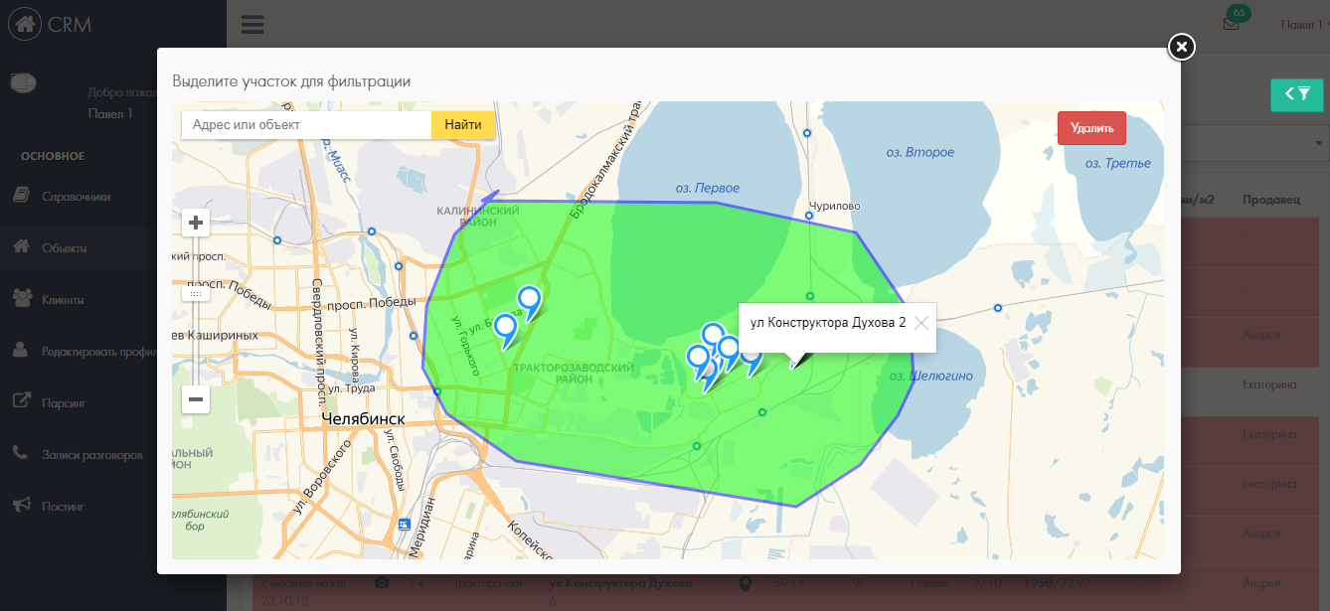Open the hamburger menu toggle
Viewport: 1330px width, 611px height.
pos(252,25)
